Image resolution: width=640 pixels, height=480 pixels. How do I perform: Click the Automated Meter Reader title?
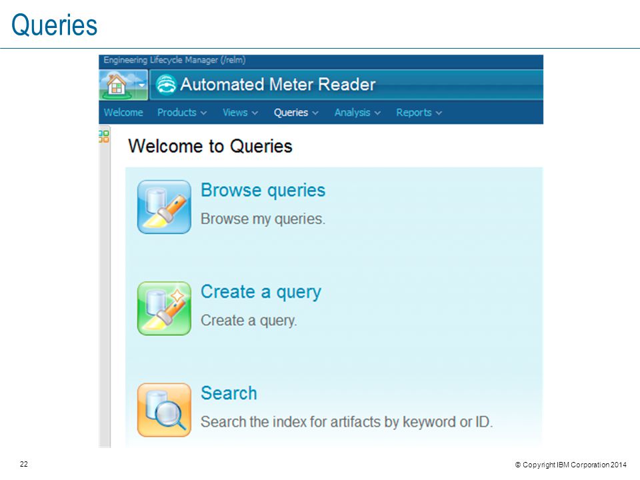pyautogui.click(x=277, y=85)
